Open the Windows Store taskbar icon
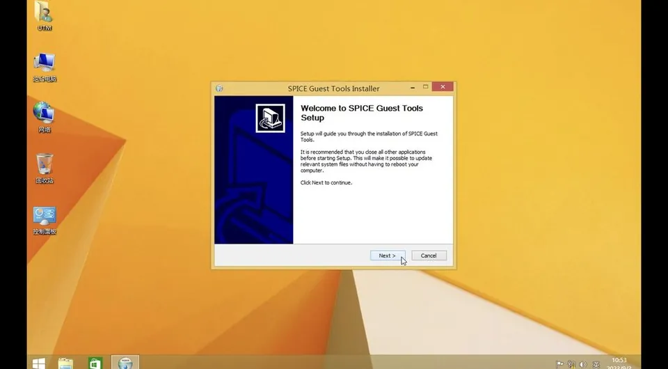This screenshot has height=369, width=668. pos(95,363)
